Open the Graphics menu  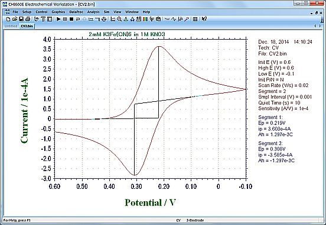click(58, 12)
